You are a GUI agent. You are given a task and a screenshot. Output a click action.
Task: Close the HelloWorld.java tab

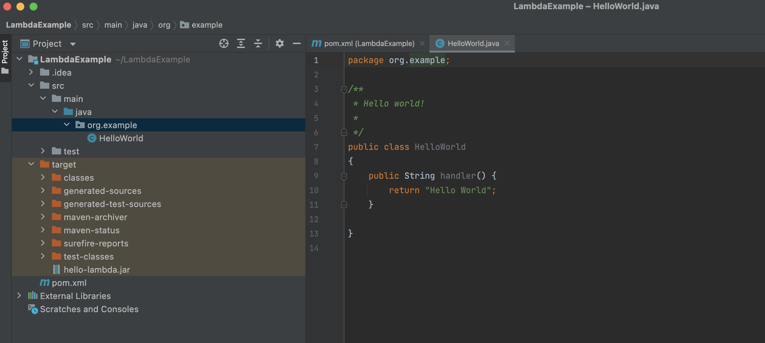507,43
